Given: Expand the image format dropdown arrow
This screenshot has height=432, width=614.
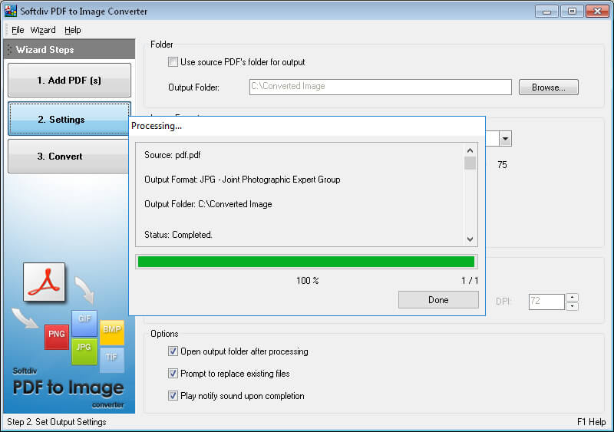Looking at the screenshot, I should point(505,139).
